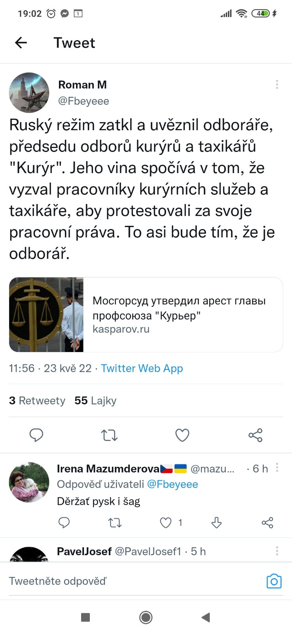Tap camera icon in reply bar
The image size is (292, 635).
[274, 581]
